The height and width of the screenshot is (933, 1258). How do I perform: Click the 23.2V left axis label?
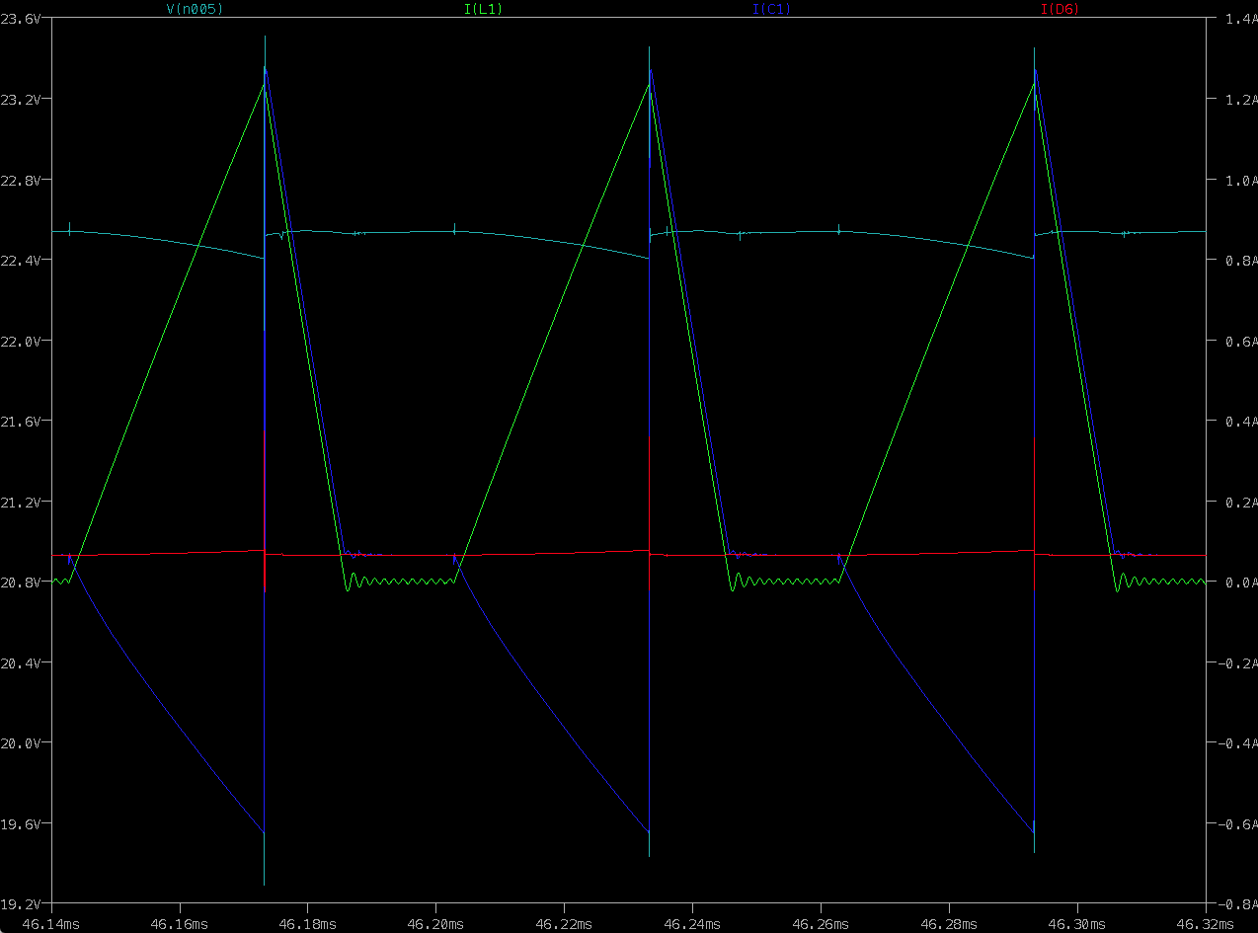click(x=20, y=100)
